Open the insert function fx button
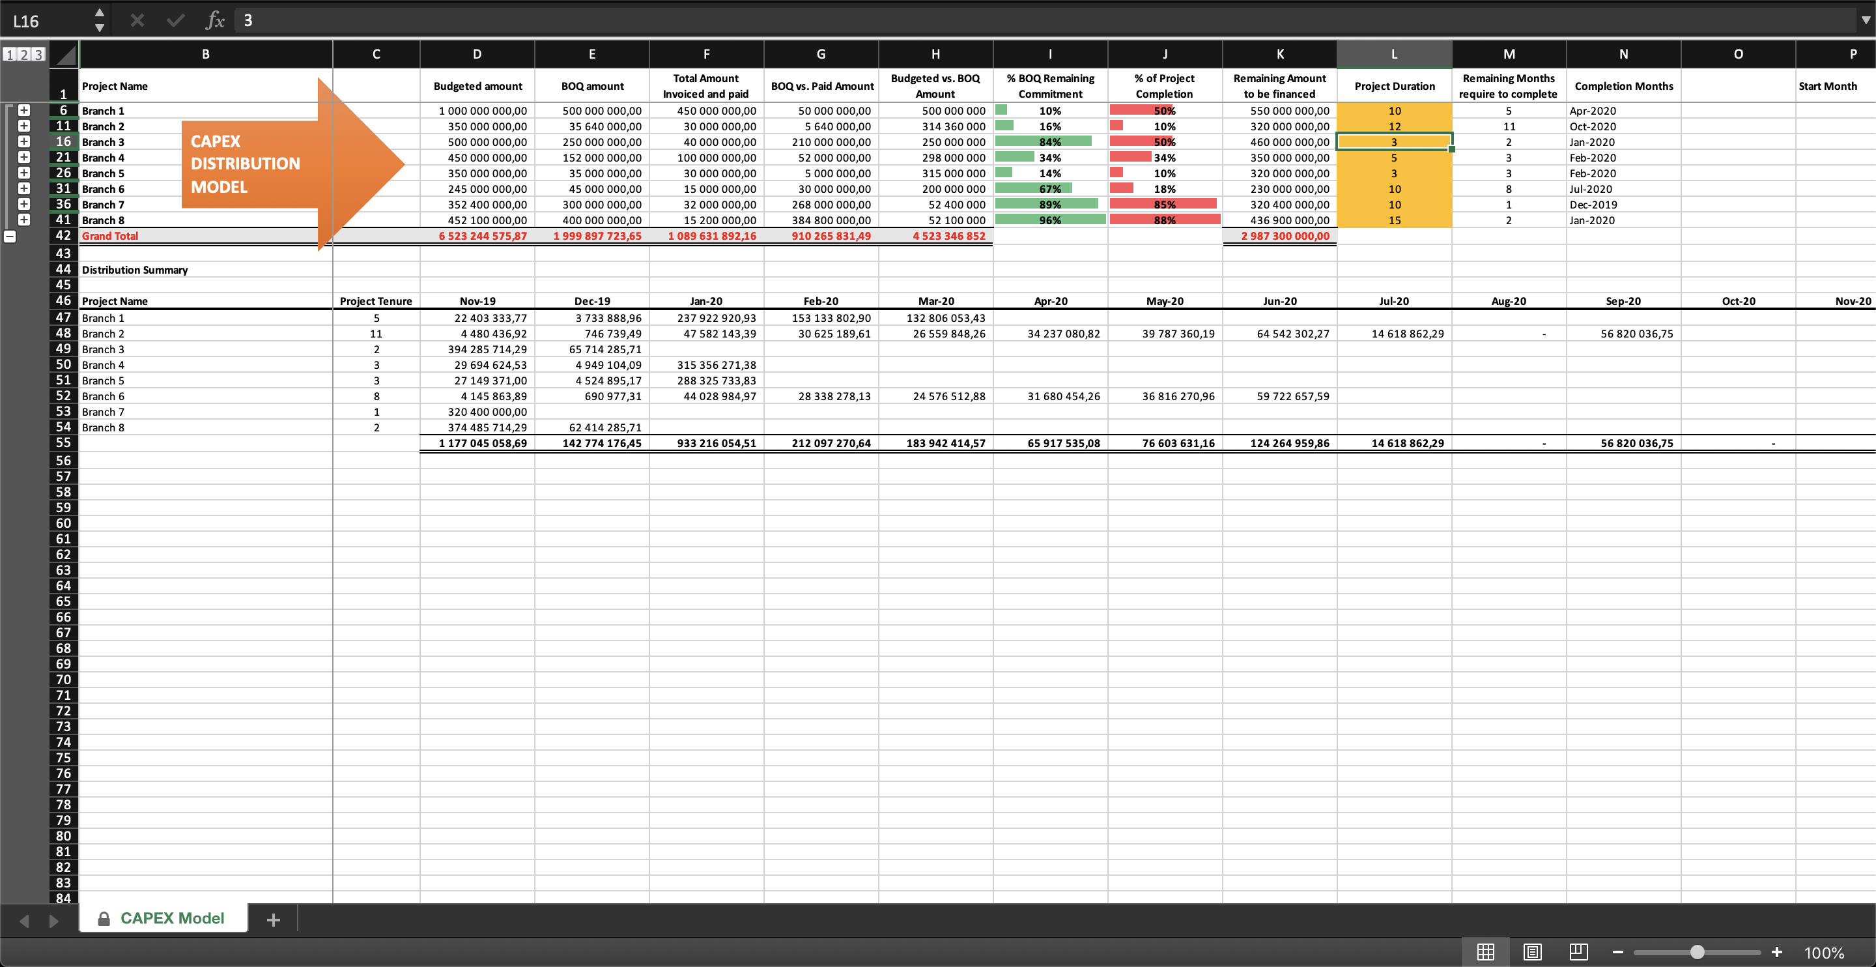Screen dimensions: 1876x967 pyautogui.click(x=215, y=20)
